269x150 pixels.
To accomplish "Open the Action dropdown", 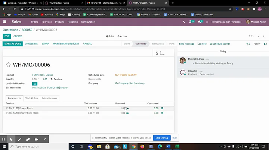I will point(122,36).
